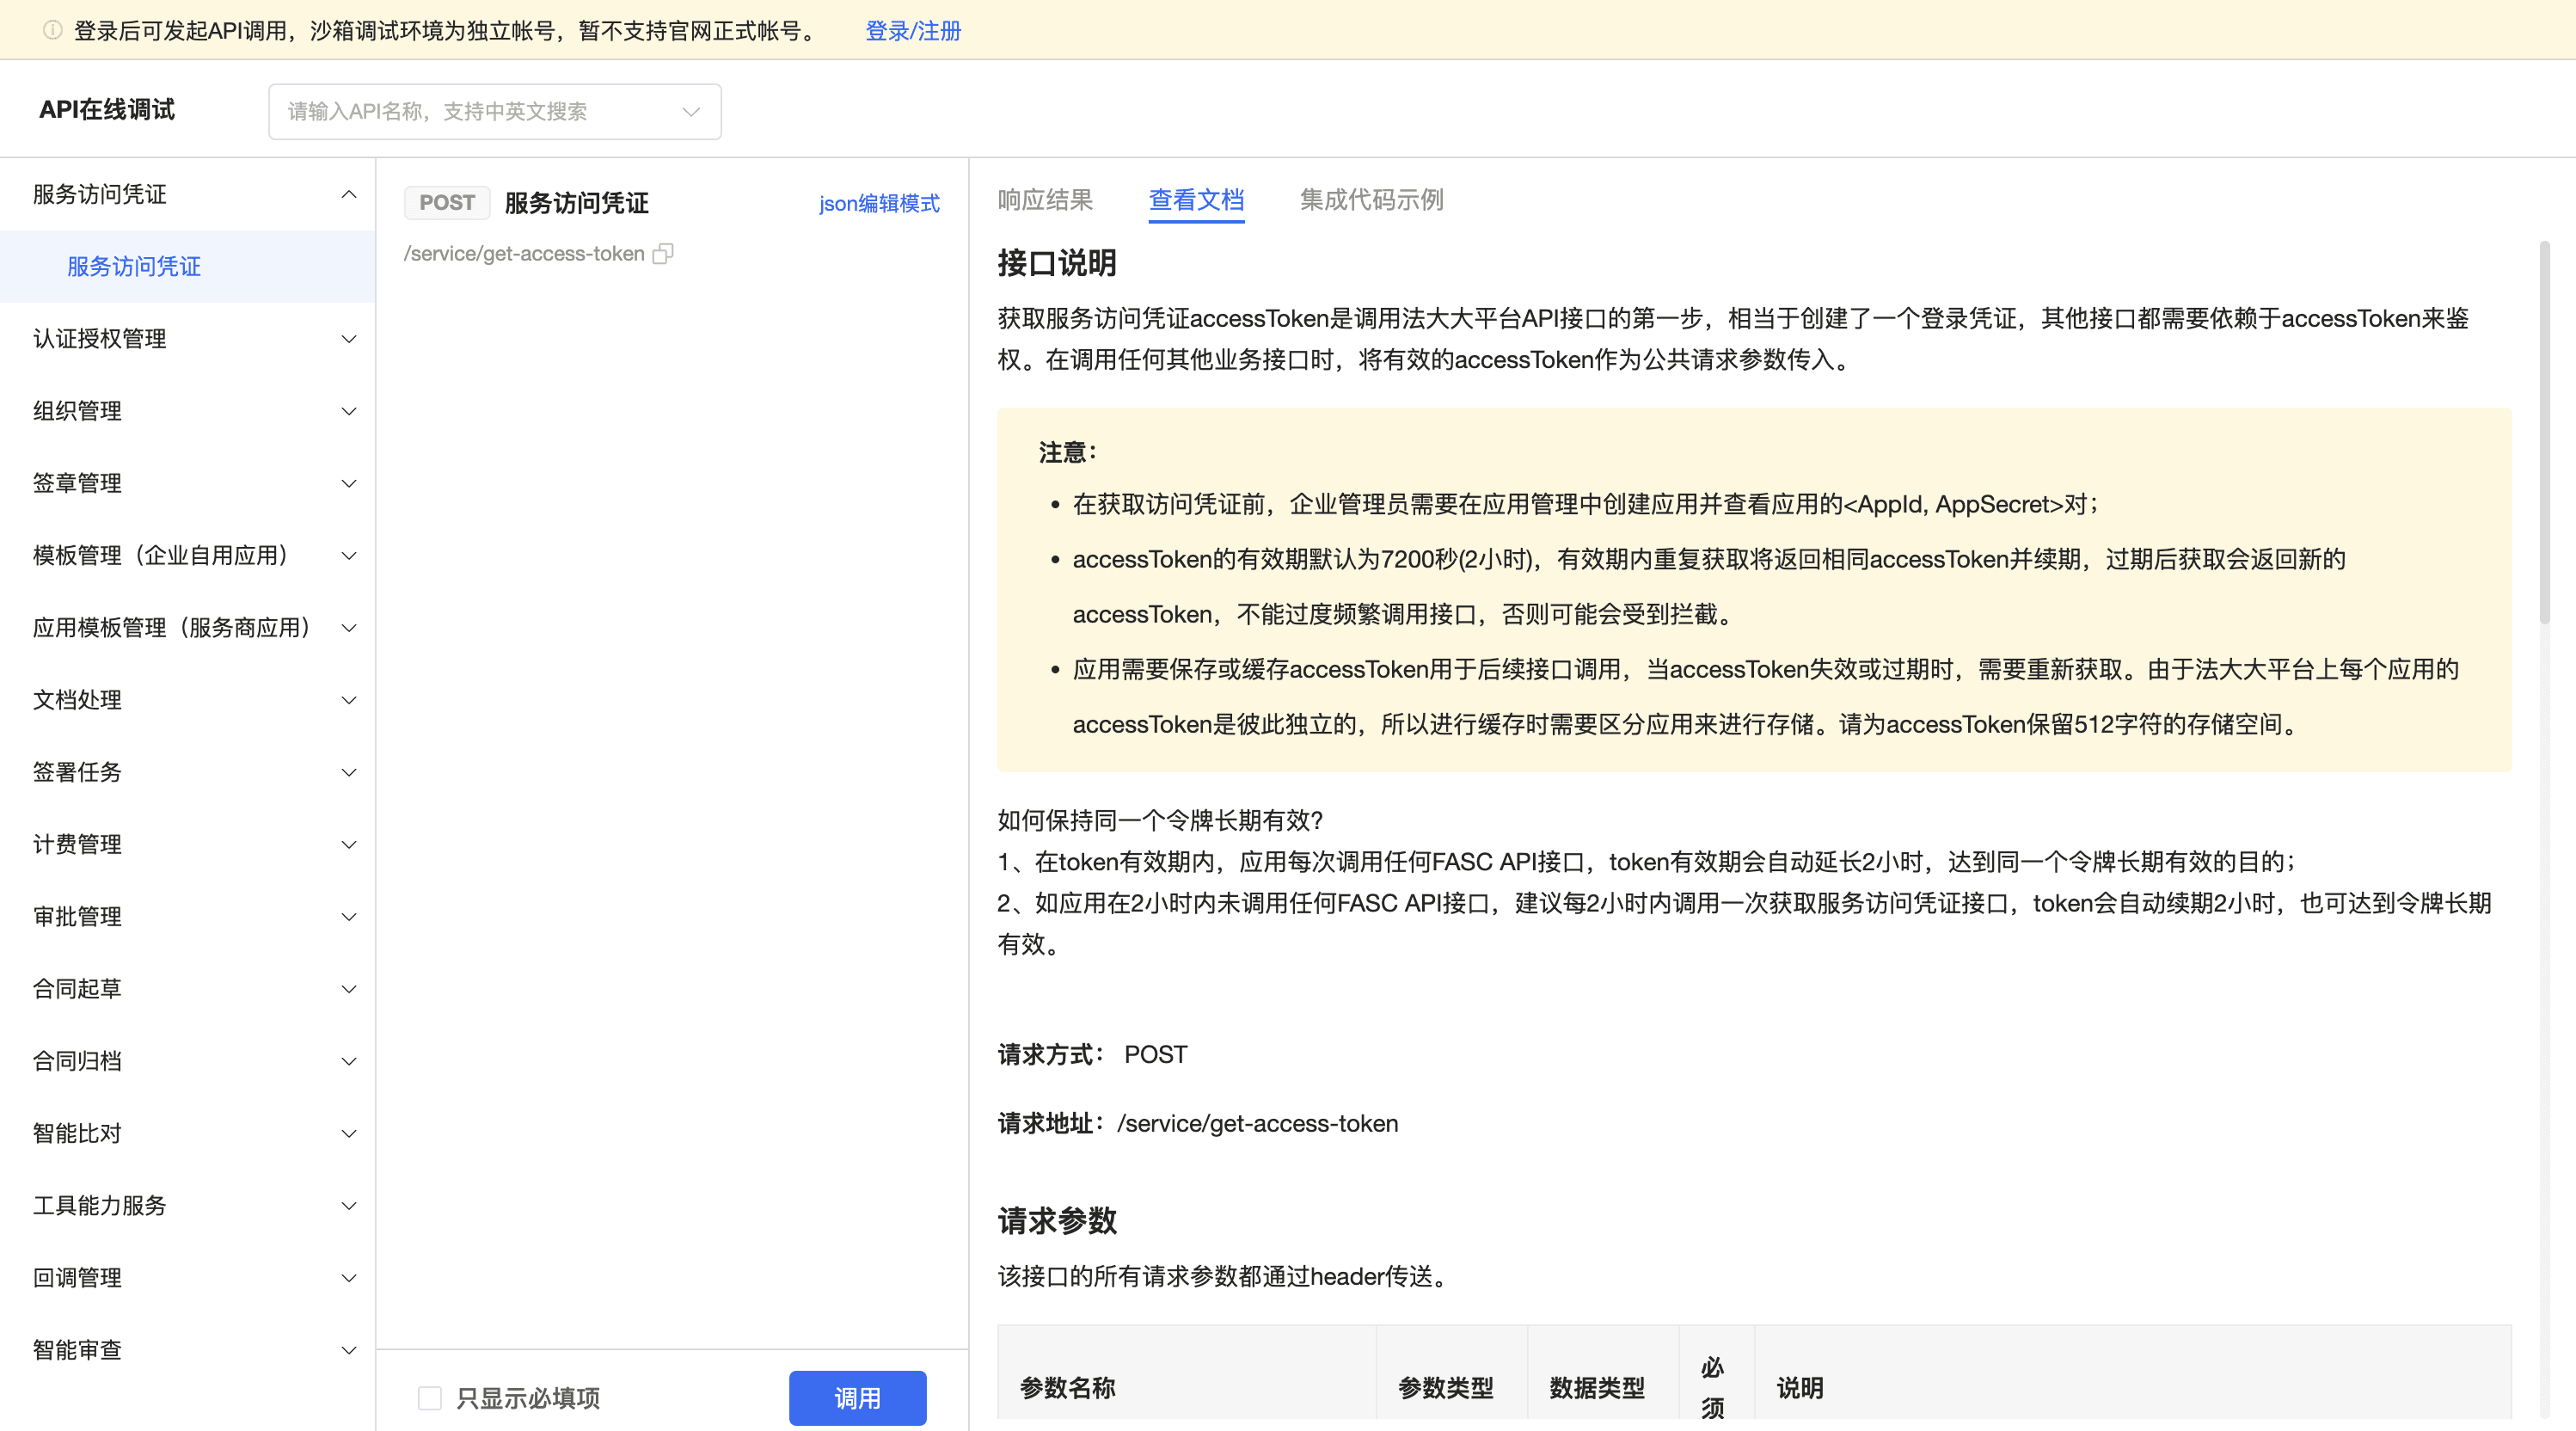2576x1431 pixels.
Task: Click the info icon in top banner
Action: pyautogui.click(x=52, y=30)
